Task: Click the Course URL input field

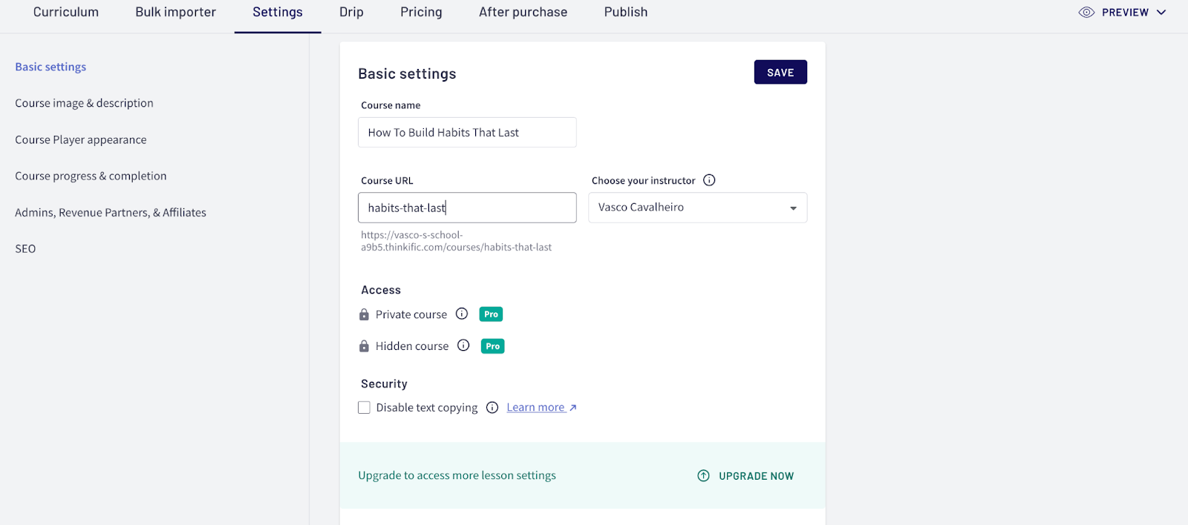Action: pyautogui.click(x=467, y=208)
